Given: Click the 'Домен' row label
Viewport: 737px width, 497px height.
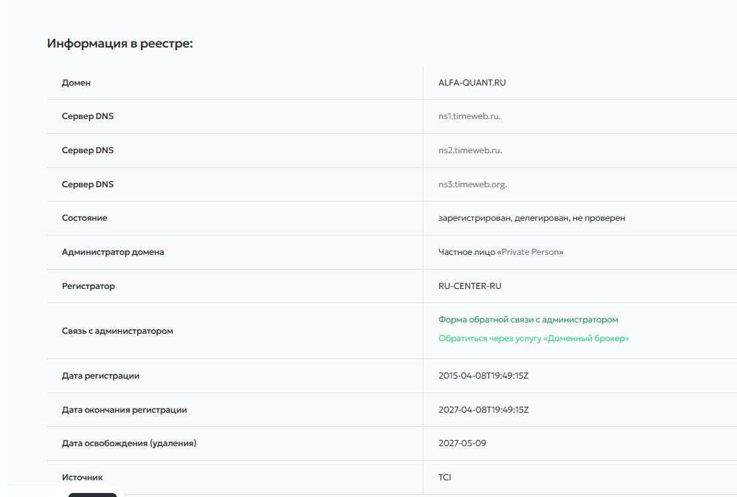Looking at the screenshot, I should [x=76, y=83].
